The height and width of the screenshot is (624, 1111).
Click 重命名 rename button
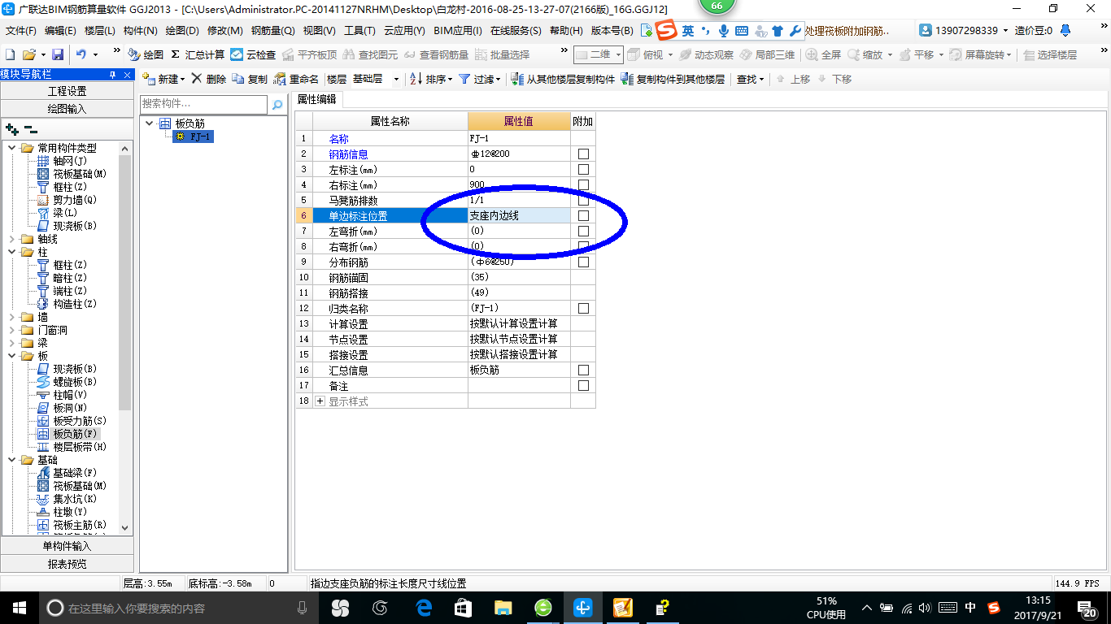297,79
